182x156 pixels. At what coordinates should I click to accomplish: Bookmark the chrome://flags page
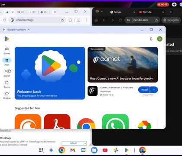(x=62, y=20)
